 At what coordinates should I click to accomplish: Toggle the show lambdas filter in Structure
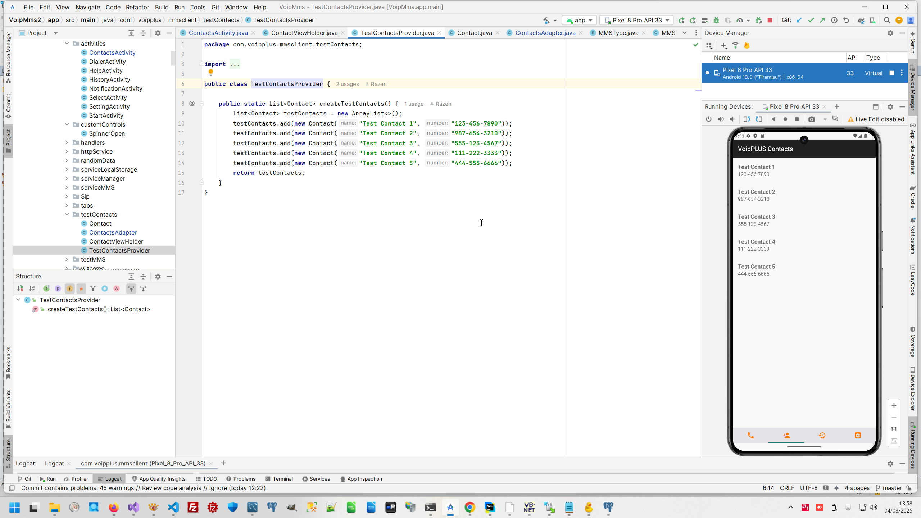coord(117,288)
